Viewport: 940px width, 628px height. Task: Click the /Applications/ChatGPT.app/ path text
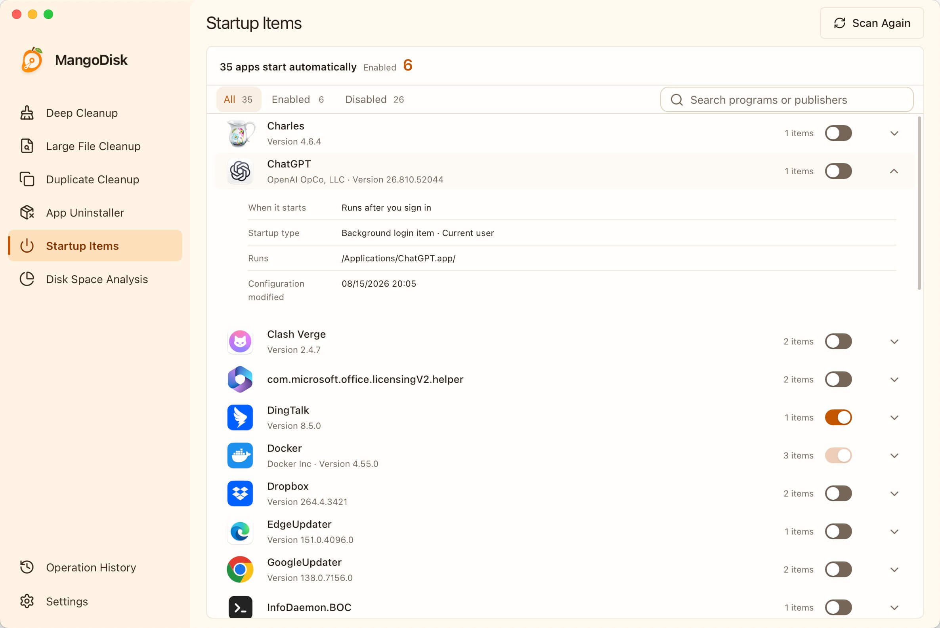coord(398,258)
